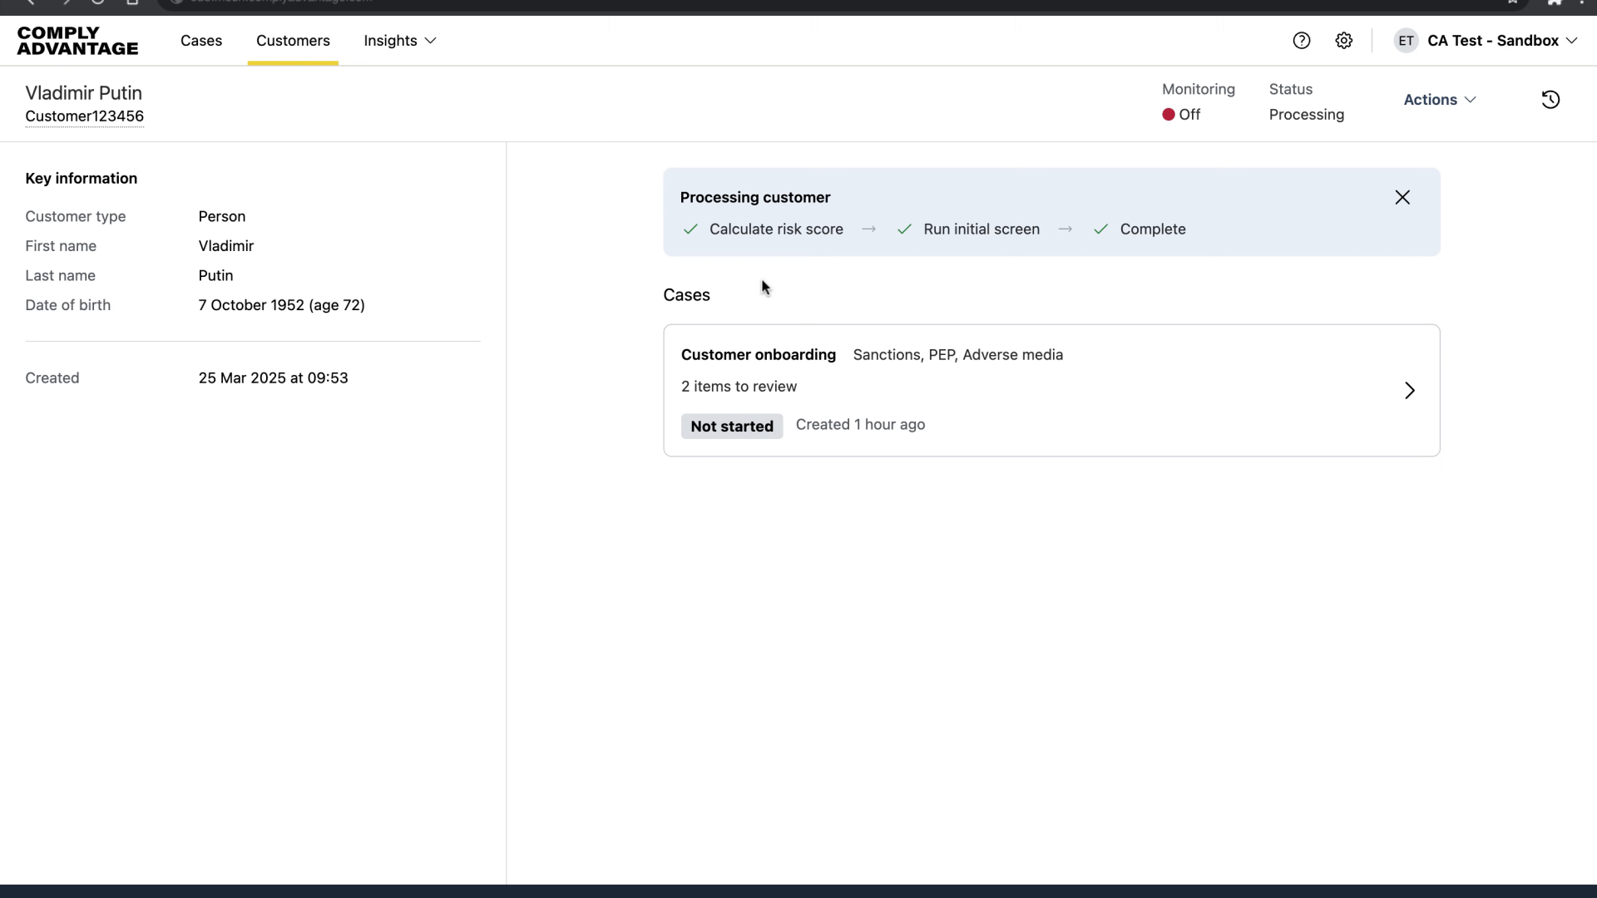Click the ET user avatar
1597x898 pixels.
coord(1406,41)
